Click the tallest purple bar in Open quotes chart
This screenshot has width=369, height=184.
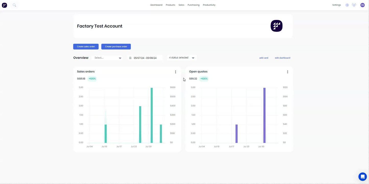point(265,115)
